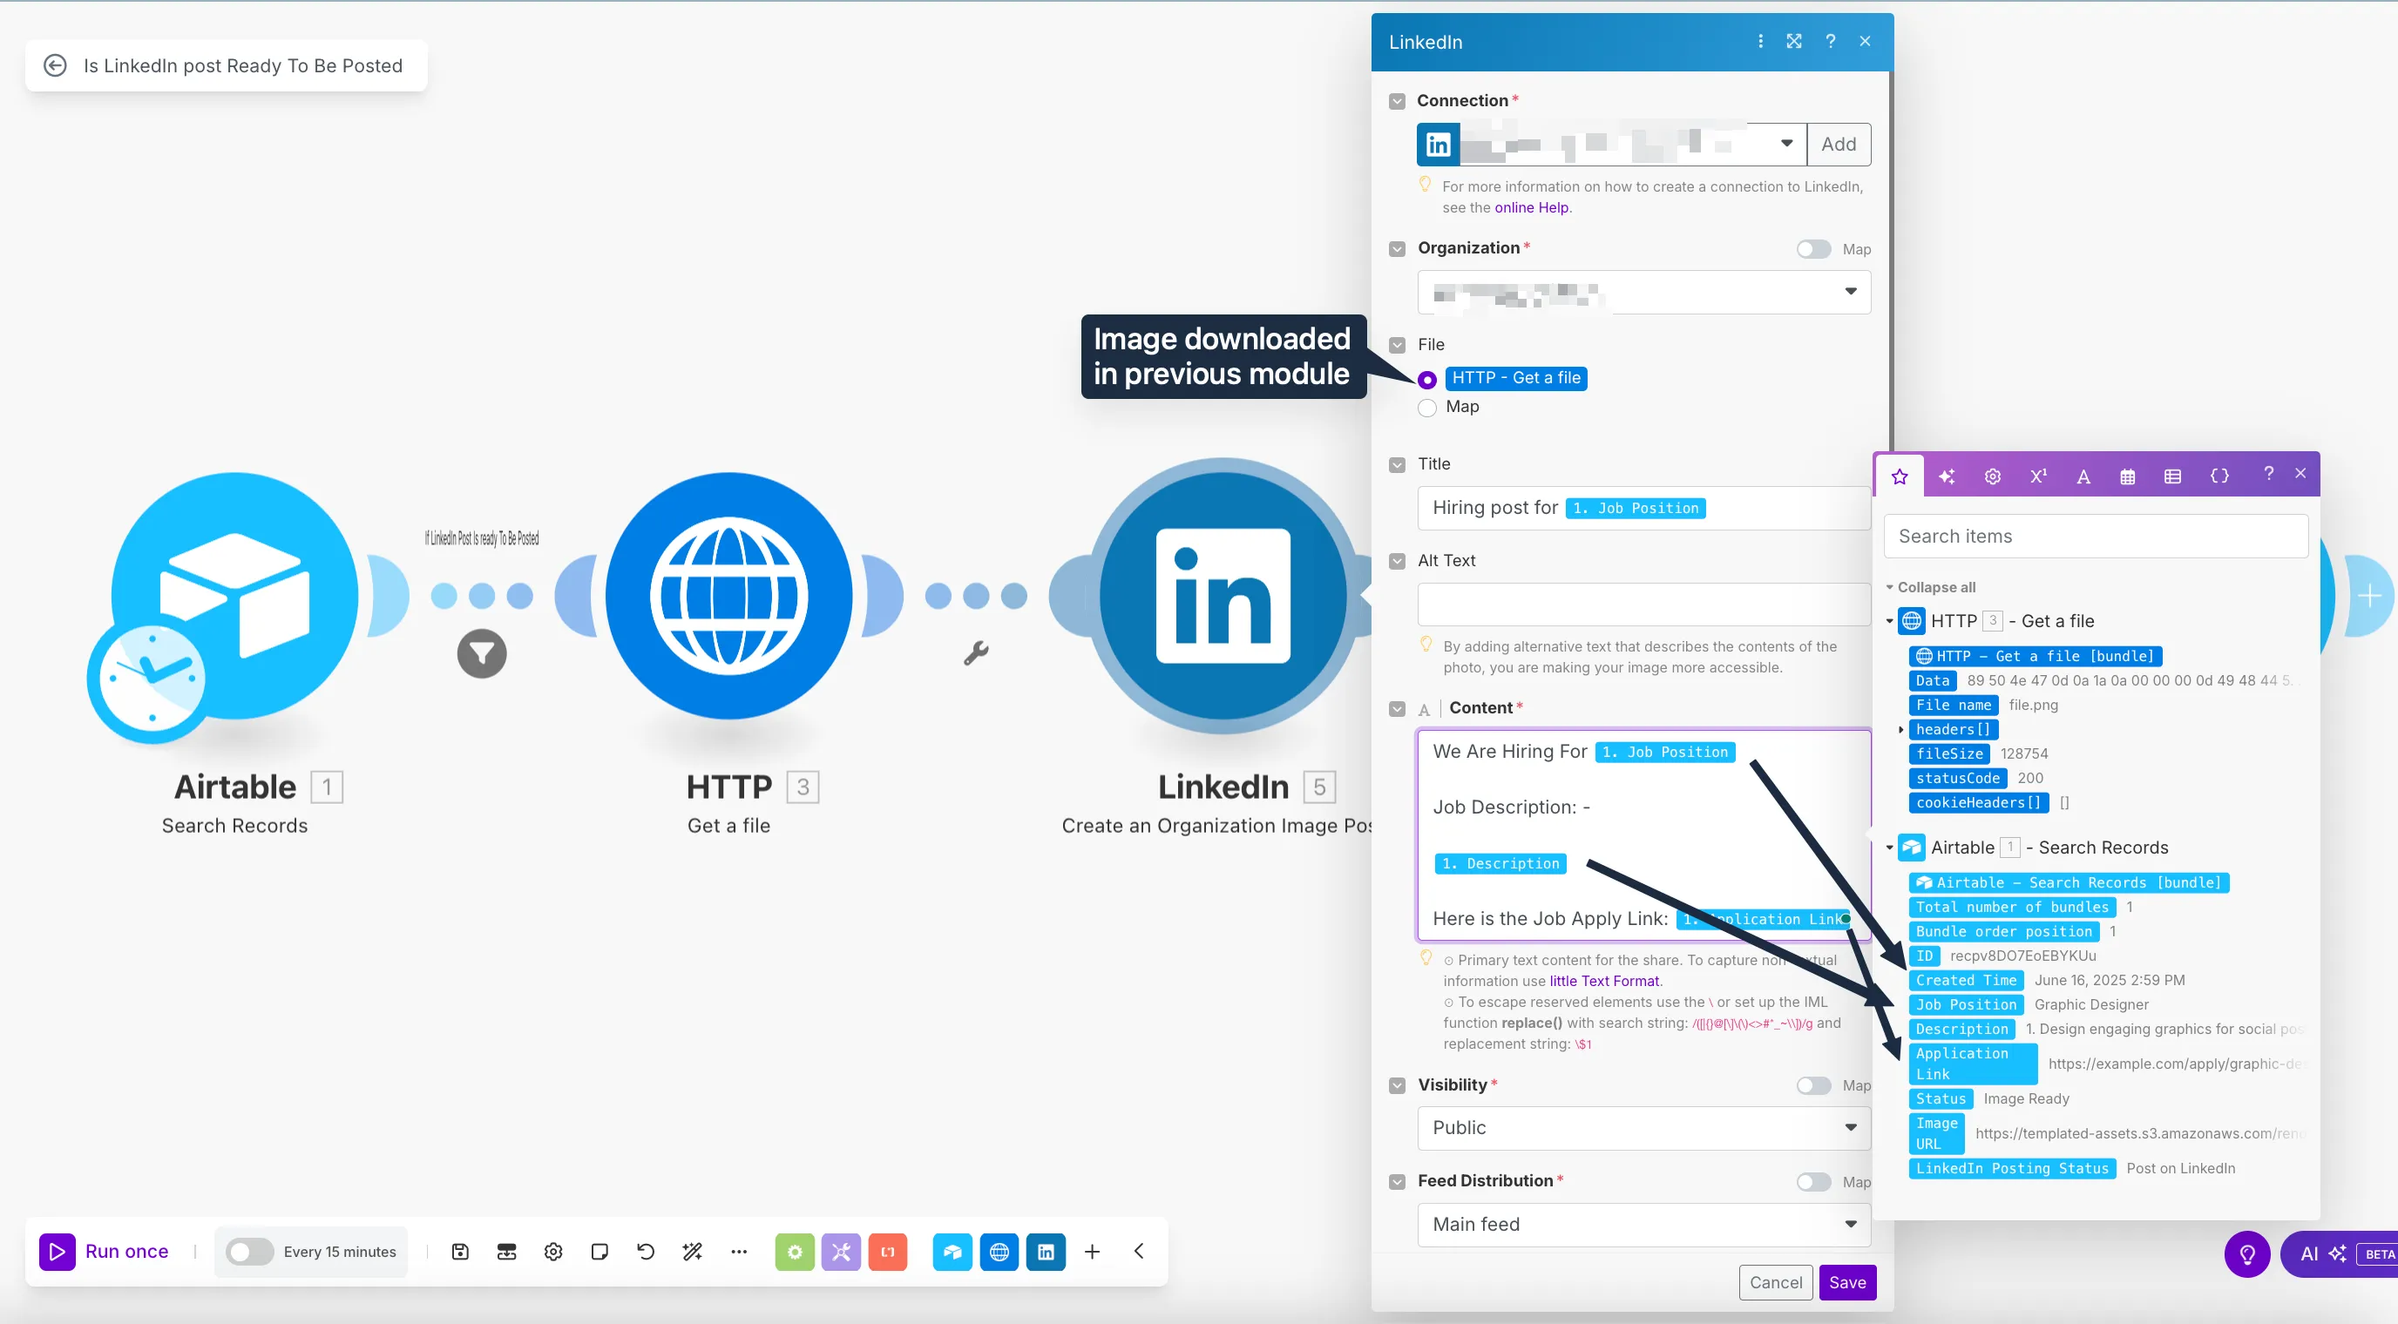
Task: Switch to general functions gear tab
Action: click(1992, 476)
